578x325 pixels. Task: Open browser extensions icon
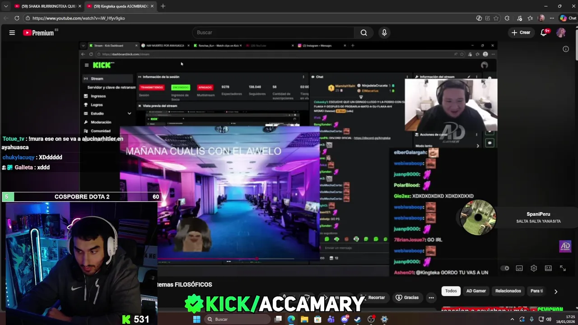click(x=507, y=18)
